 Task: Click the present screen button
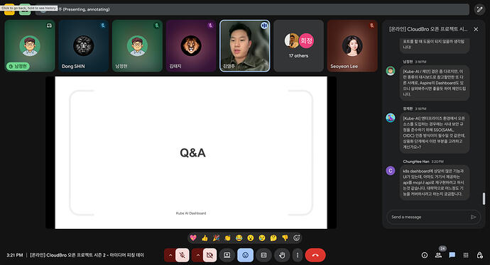pos(227,255)
